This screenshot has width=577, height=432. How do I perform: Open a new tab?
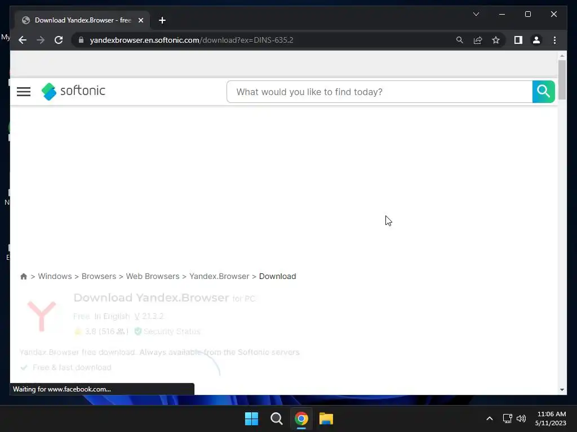(162, 20)
